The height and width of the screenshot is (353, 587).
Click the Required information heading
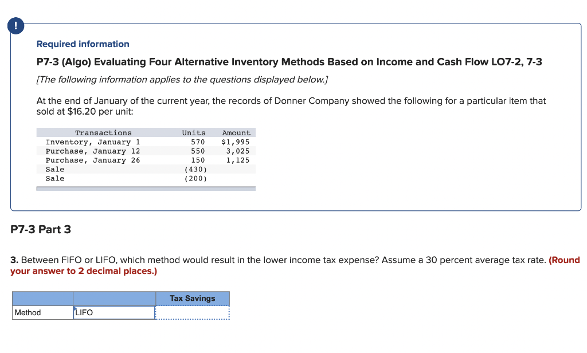[x=83, y=44]
